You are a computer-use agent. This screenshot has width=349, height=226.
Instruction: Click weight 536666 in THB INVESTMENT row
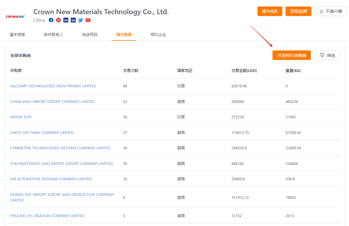[x=292, y=163]
